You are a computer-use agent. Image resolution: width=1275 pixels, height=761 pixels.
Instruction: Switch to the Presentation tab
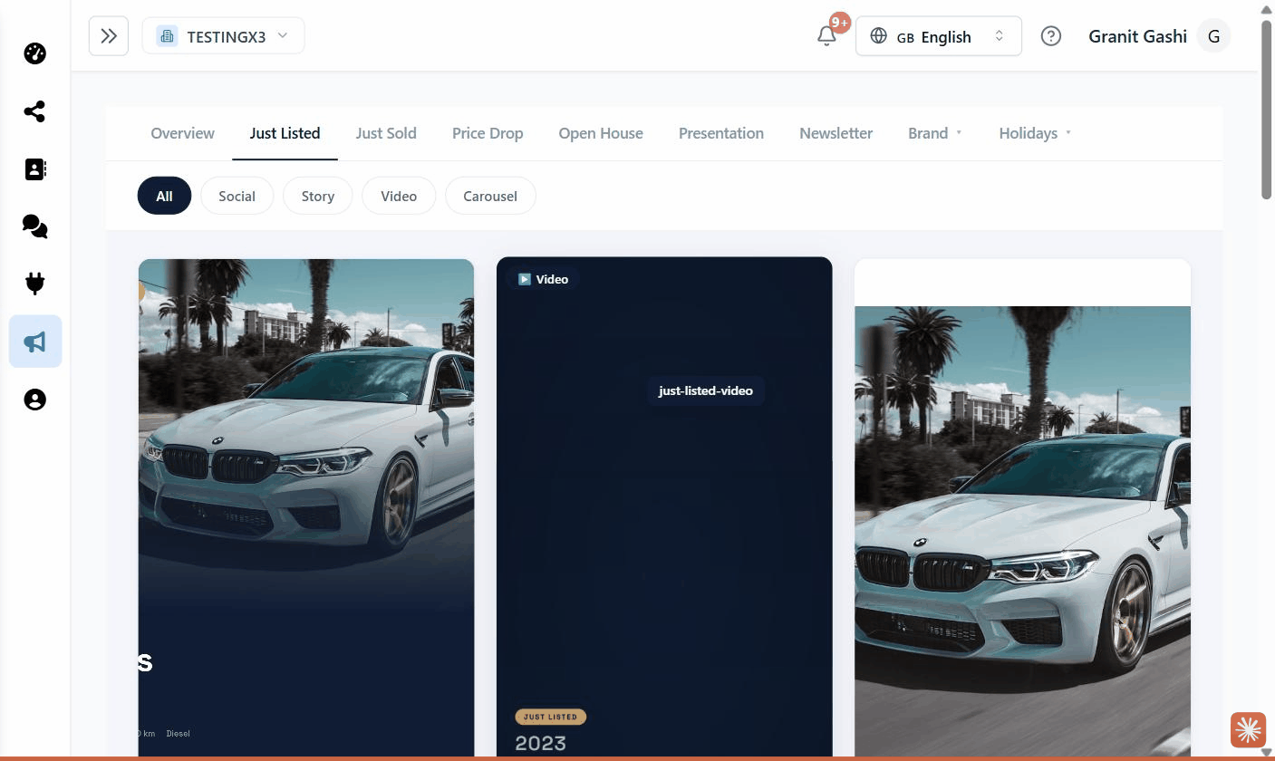(721, 133)
